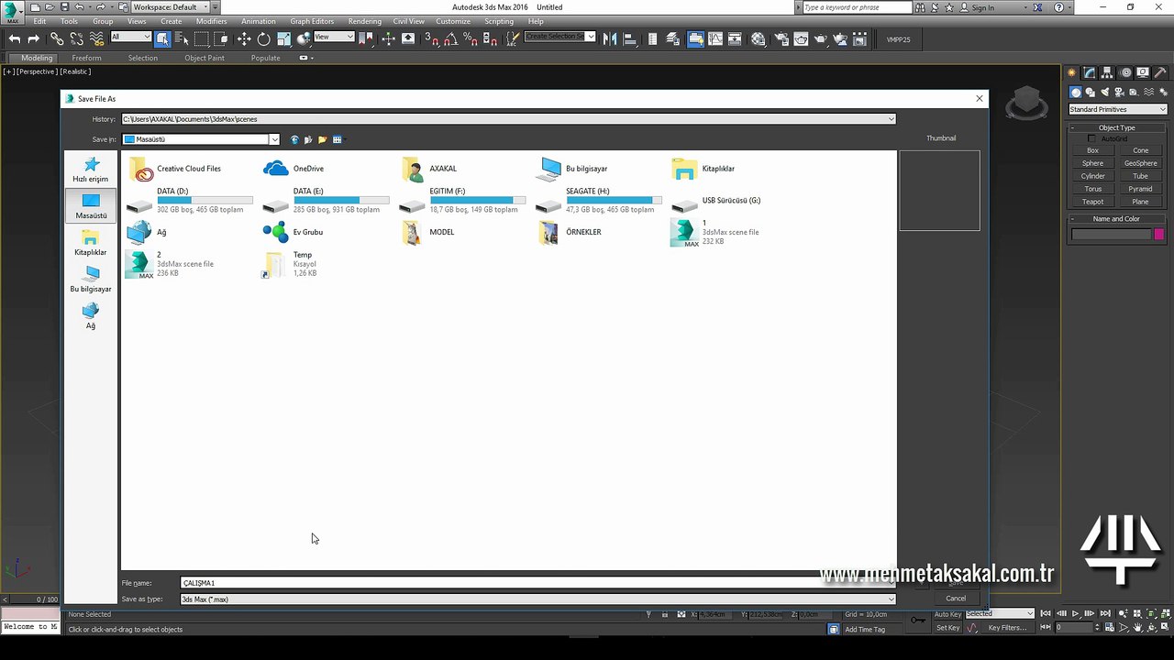Toggle the Set Key mode button
The height and width of the screenshot is (660, 1174).
947,628
